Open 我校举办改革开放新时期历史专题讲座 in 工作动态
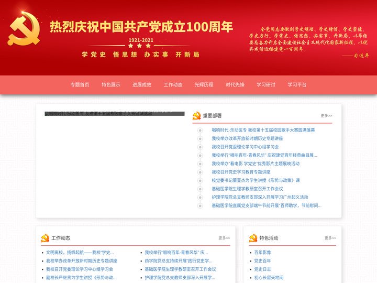The height and width of the screenshot is (283, 377). pyautogui.click(x=82, y=261)
